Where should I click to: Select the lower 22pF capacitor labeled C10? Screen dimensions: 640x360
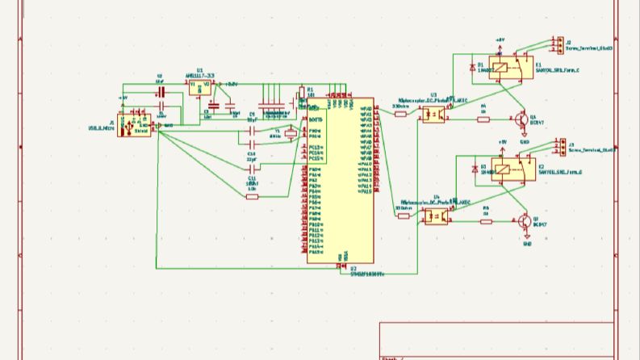pyautogui.click(x=252, y=144)
